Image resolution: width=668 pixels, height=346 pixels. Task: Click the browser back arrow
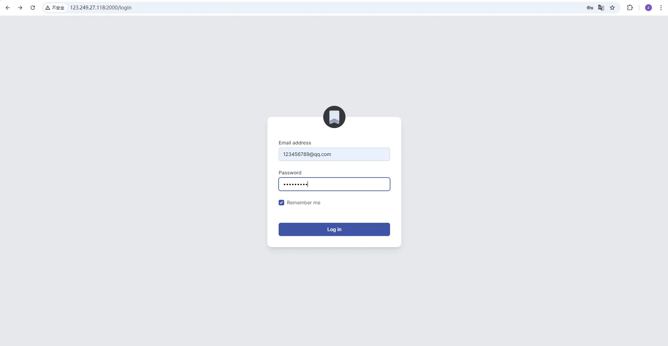[8, 8]
